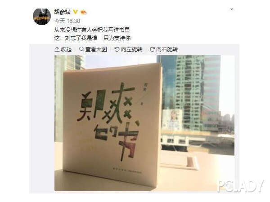Click the magnifier icon beside 查看大图

tap(81, 49)
